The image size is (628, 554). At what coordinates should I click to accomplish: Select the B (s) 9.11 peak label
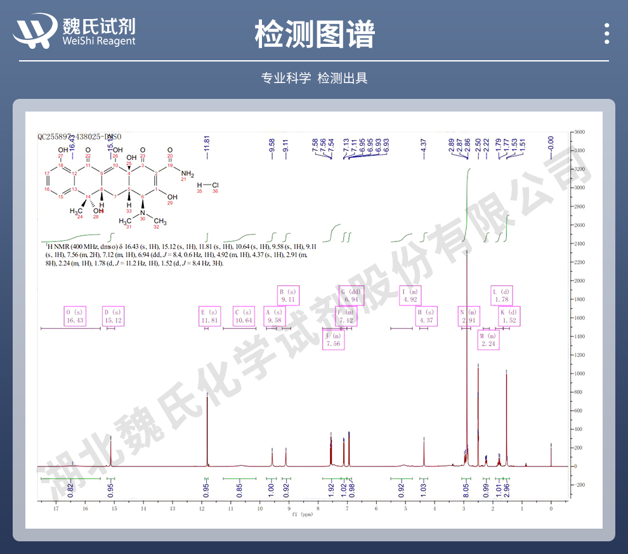pyautogui.click(x=288, y=296)
